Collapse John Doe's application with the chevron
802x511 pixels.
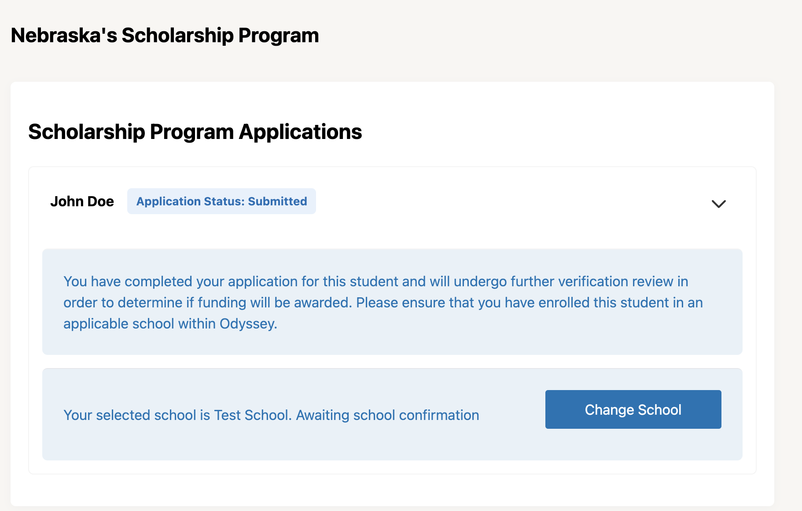pyautogui.click(x=718, y=204)
